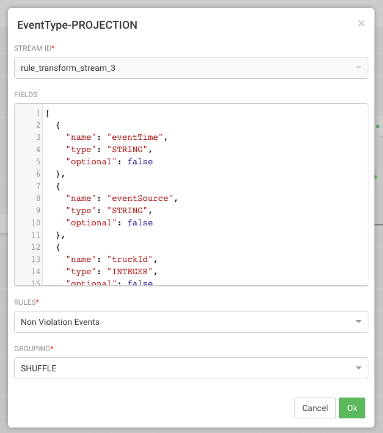The height and width of the screenshot is (433, 383).
Task: Click the "false" value on line 10
Action: (x=140, y=223)
